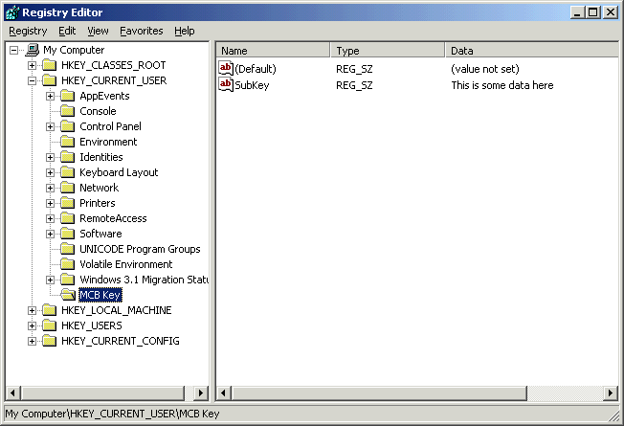
Task: Click the Software folder icon
Action: click(68, 234)
